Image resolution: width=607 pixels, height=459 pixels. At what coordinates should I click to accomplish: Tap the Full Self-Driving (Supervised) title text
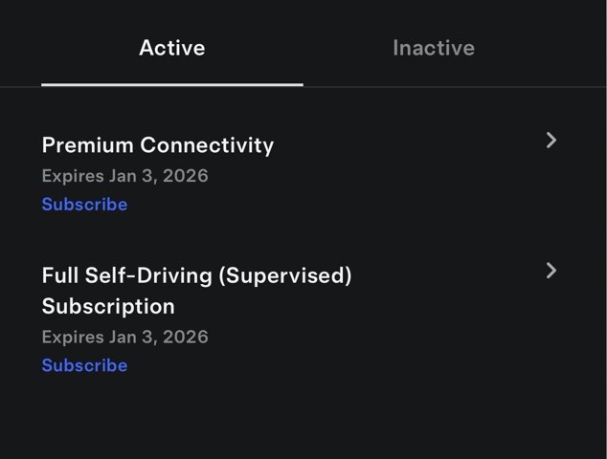click(x=196, y=275)
